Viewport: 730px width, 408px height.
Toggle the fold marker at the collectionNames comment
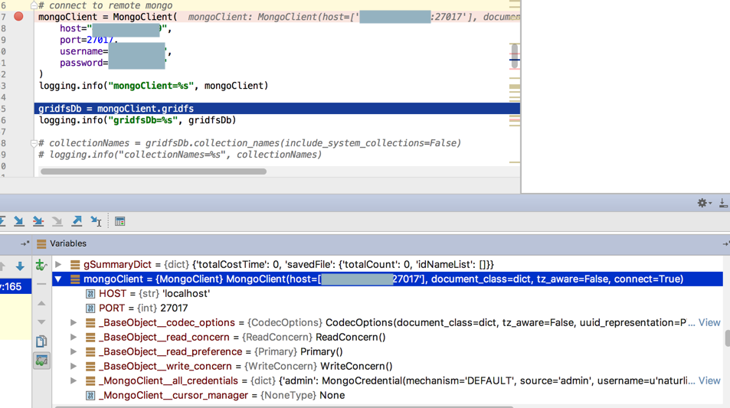34,143
